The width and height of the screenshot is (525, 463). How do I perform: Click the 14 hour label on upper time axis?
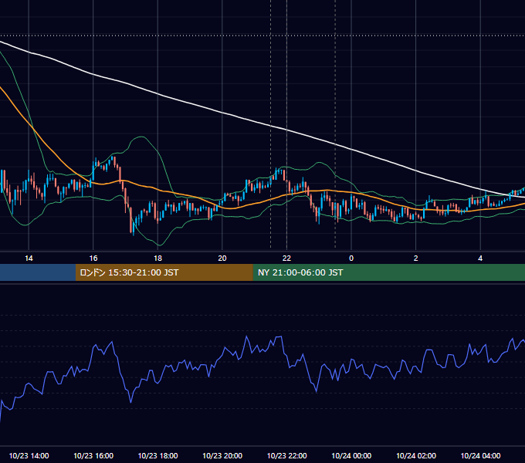click(x=29, y=259)
